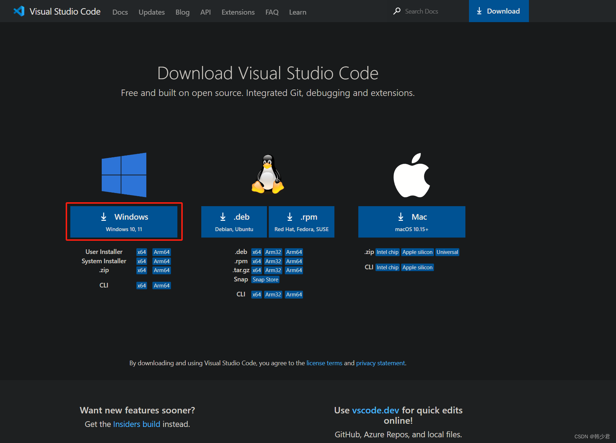Select Linux CLI x64 download
Screen dimensions: 616x443
pos(257,295)
